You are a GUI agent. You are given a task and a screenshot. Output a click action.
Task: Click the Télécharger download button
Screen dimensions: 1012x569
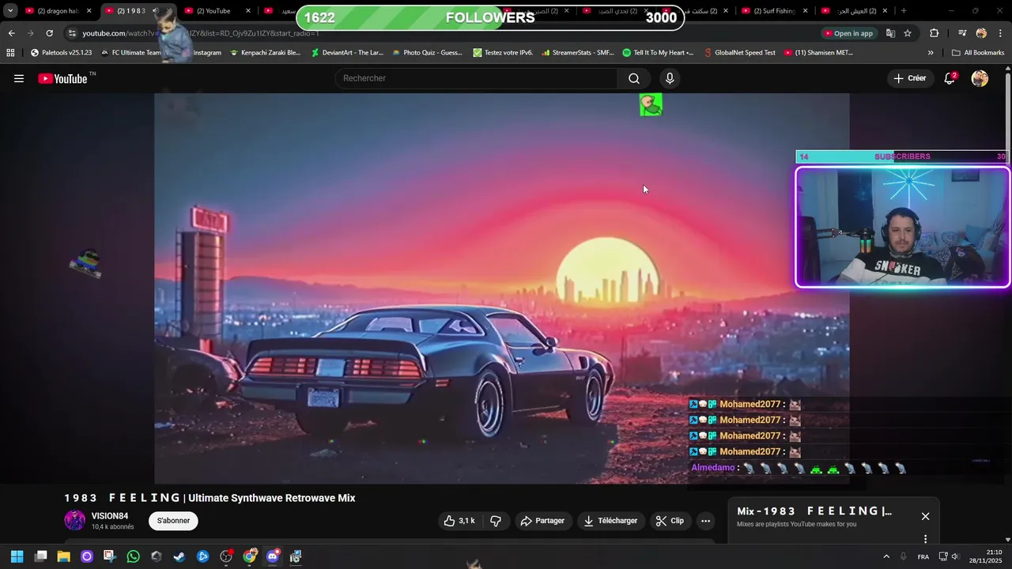610,521
